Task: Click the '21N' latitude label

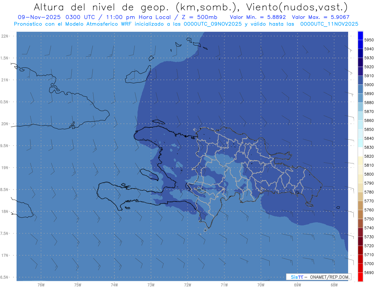Action: tap(5, 80)
